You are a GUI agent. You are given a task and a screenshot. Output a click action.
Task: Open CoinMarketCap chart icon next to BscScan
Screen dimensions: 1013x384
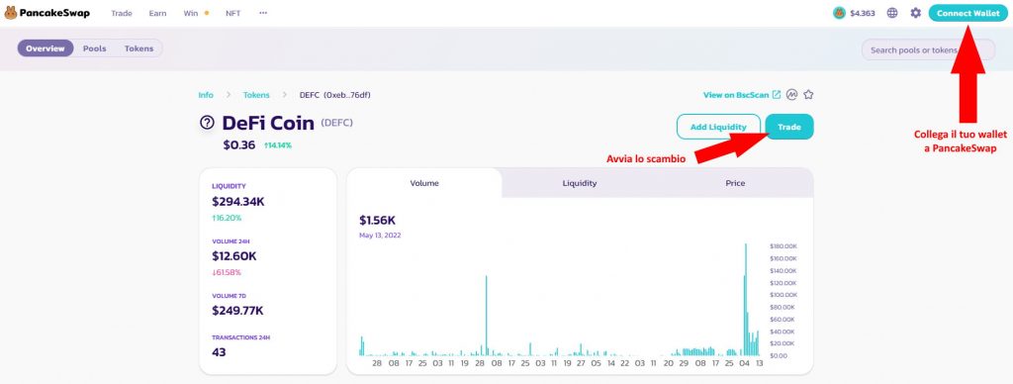pyautogui.click(x=792, y=94)
